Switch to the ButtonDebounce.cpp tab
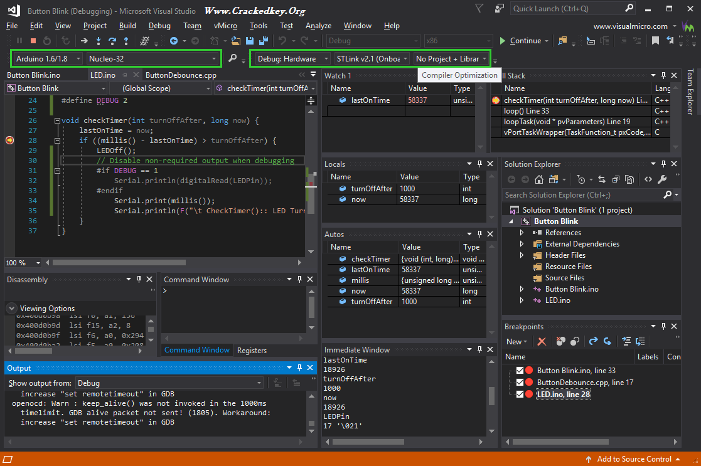The width and height of the screenshot is (701, 466). coord(181,75)
